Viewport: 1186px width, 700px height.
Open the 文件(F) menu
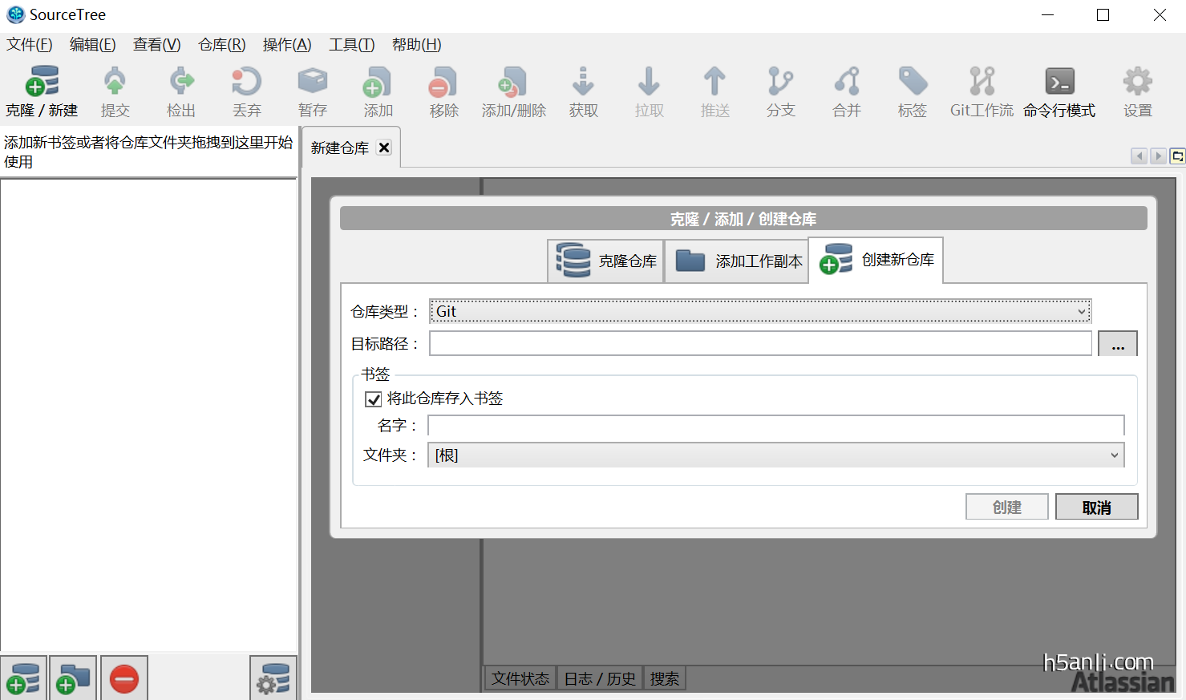coord(30,45)
